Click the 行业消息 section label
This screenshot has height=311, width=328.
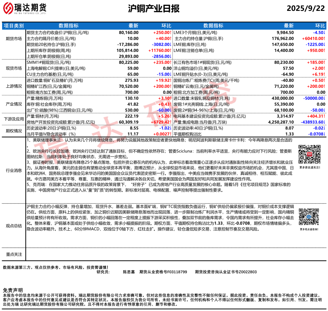coord(14,170)
